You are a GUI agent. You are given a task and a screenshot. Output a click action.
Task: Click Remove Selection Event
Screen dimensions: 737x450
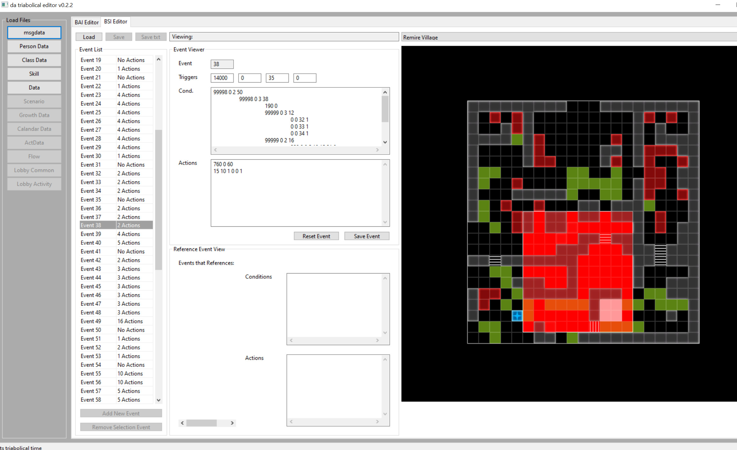[121, 427]
